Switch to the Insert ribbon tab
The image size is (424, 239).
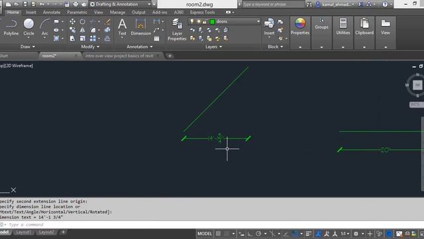(31, 12)
